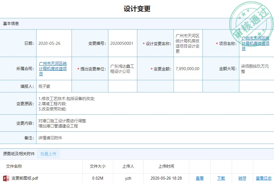Screen dimensions: 274x183
Task: Click the 备注 field label
Action: point(29,138)
